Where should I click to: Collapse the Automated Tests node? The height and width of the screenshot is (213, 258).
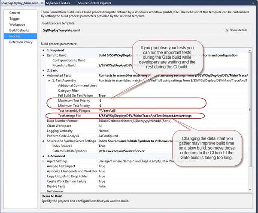click(43, 75)
